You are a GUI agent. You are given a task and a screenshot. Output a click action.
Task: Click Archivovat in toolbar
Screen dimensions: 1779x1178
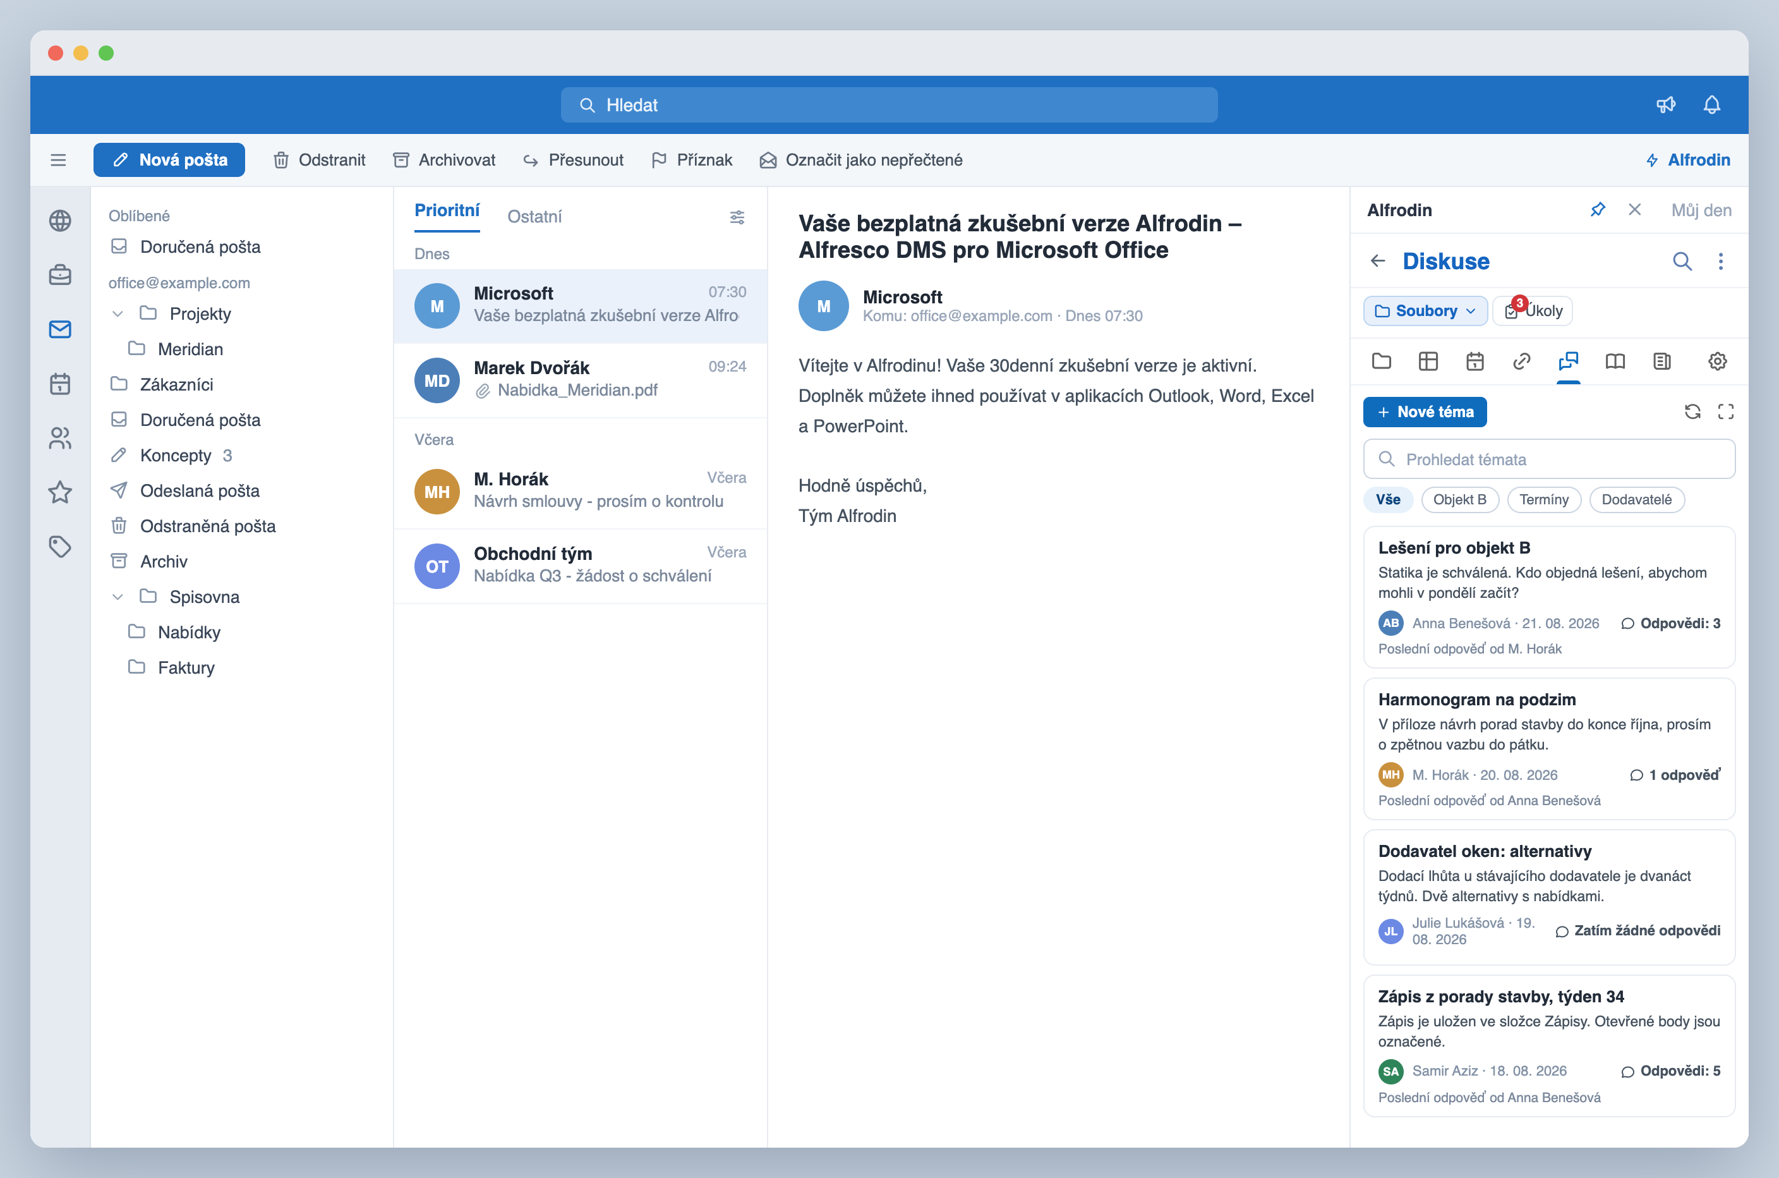click(444, 160)
